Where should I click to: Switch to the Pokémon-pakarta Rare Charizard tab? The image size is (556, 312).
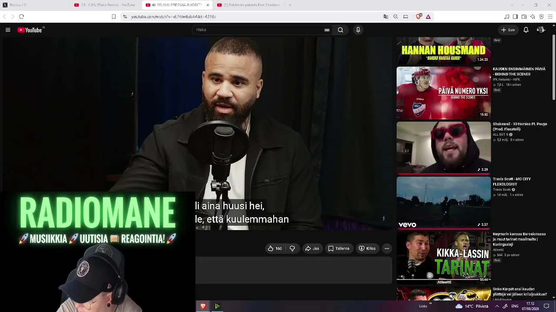(x=248, y=5)
